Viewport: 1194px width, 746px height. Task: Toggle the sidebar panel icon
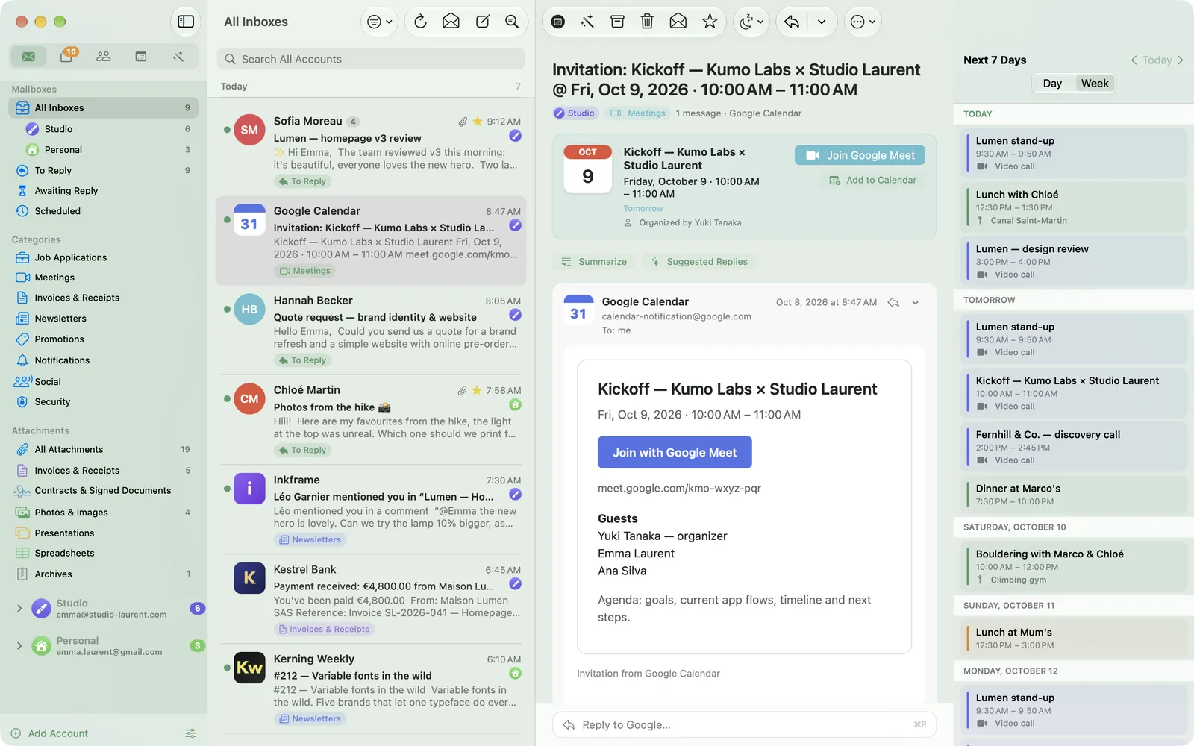tap(186, 22)
